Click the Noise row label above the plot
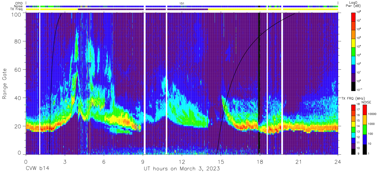This screenshot has height=175, width=380. 19,6
